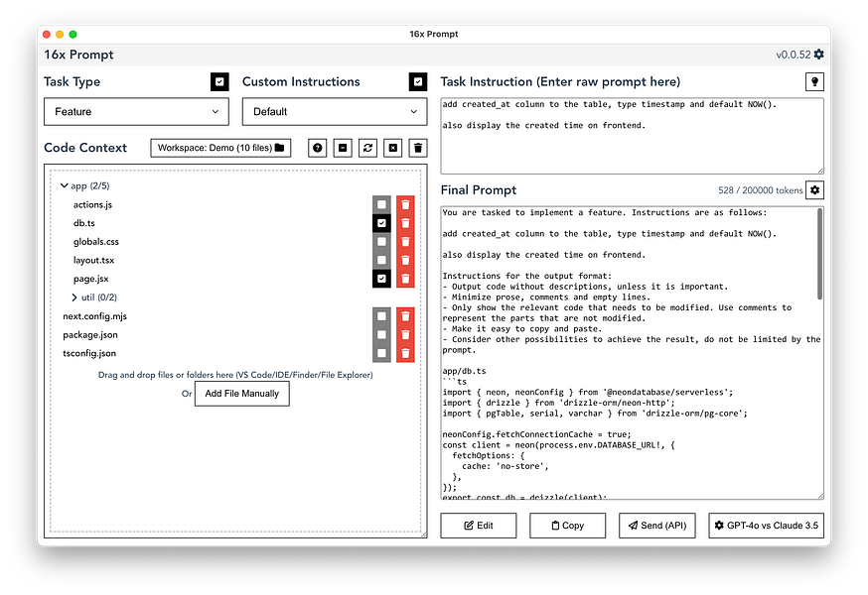
Task: Toggle the Custom Instructions checkbox
Action: [x=418, y=82]
